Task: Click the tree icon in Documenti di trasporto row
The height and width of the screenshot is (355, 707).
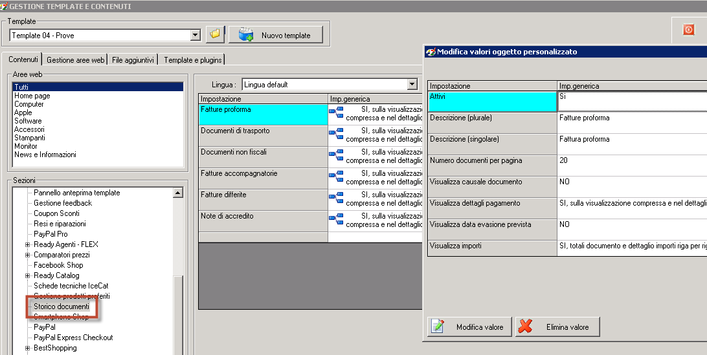Action: click(336, 133)
